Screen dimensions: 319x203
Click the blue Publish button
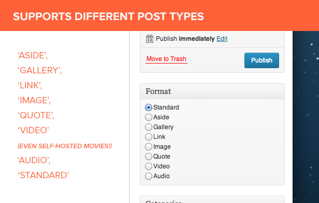click(262, 60)
